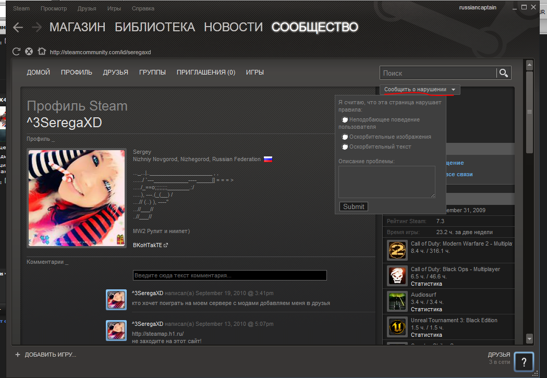Click the search magnifier icon
The height and width of the screenshot is (378, 547).
pyautogui.click(x=503, y=73)
